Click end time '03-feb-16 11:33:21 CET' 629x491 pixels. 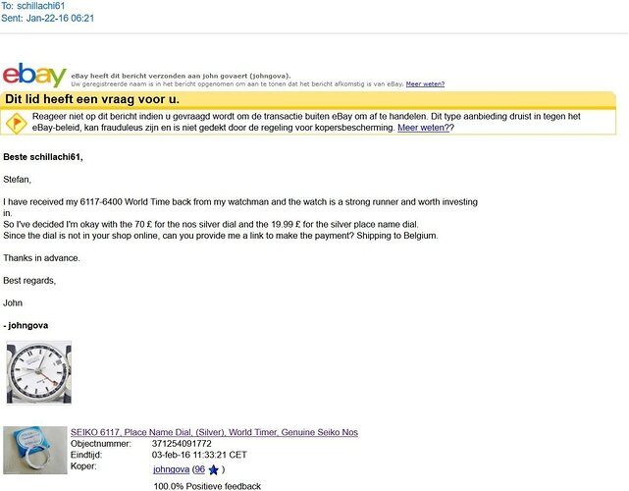pyautogui.click(x=199, y=455)
